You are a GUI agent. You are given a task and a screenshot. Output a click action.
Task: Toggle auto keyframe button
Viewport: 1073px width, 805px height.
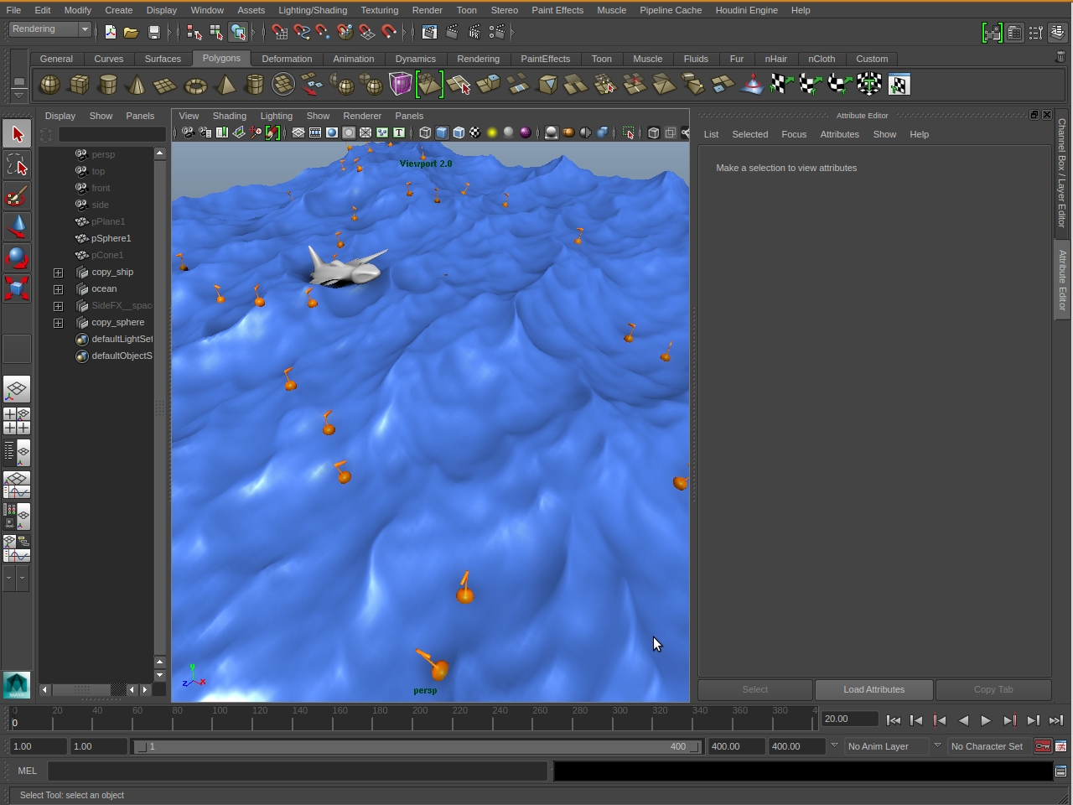1042,746
